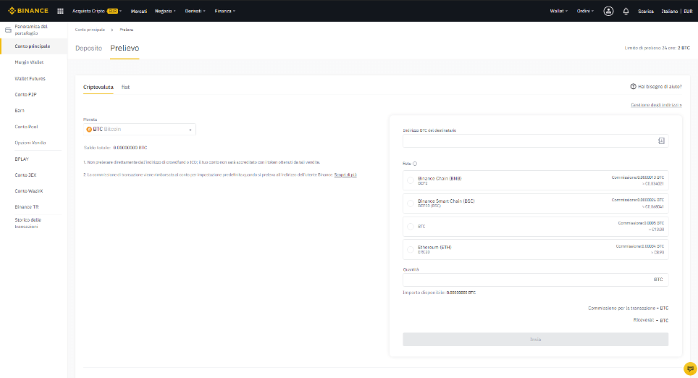Click the Invia submit button
Viewport: 698px width, 378px height.
536,340
